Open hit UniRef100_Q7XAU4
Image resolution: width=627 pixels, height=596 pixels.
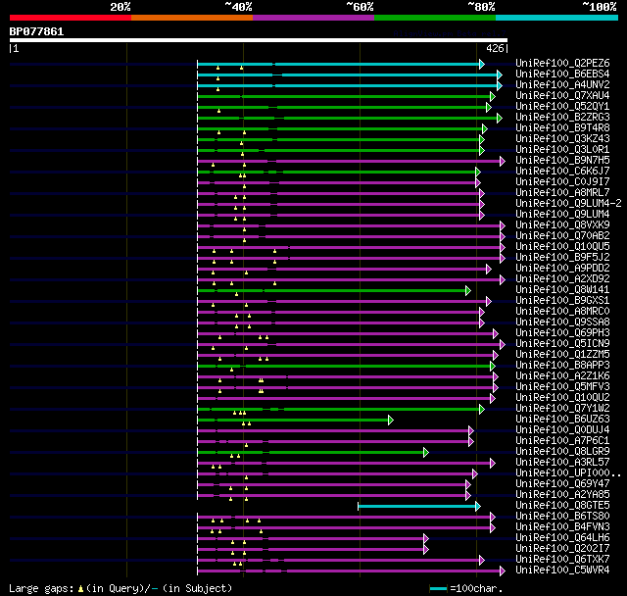tap(562, 96)
